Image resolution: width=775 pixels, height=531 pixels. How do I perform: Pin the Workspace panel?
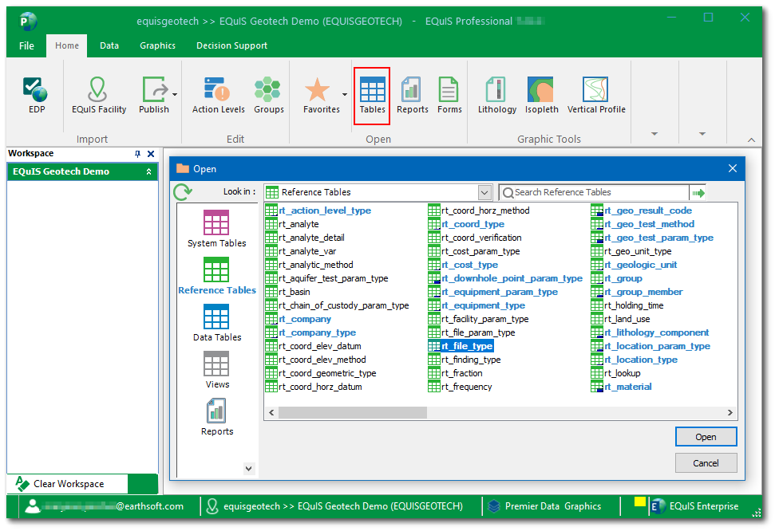tap(137, 154)
